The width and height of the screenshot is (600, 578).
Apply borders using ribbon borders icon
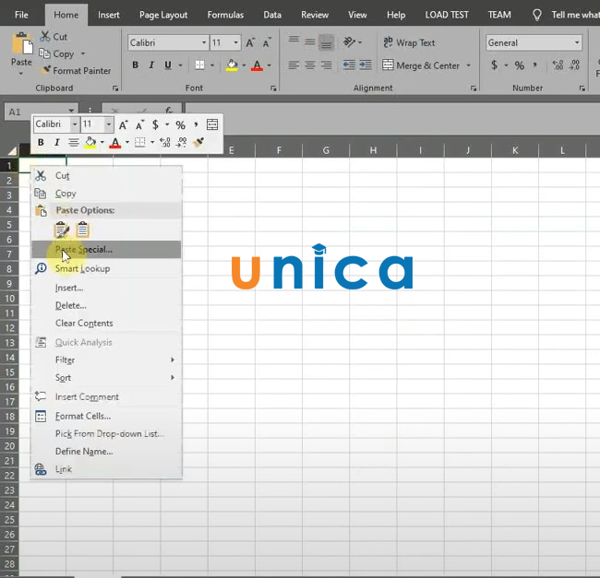[199, 65]
